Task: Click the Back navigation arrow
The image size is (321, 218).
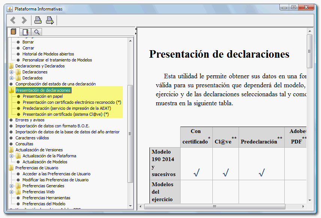Action: pos(13,20)
